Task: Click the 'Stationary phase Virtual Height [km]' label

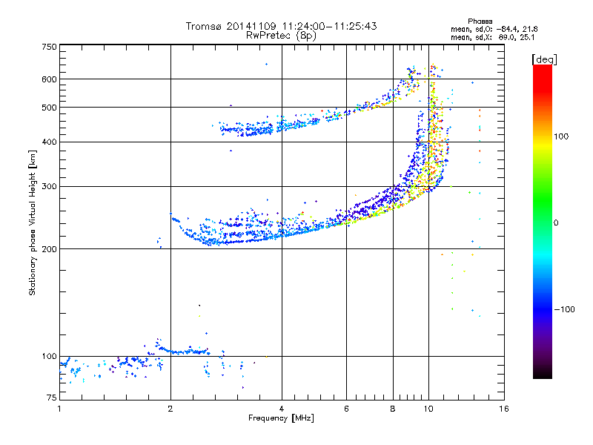Action: point(33,222)
